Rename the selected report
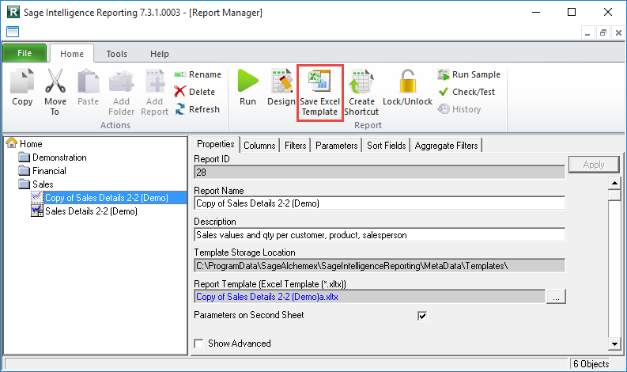Screen dimensions: 627x372 pyautogui.click(x=198, y=74)
